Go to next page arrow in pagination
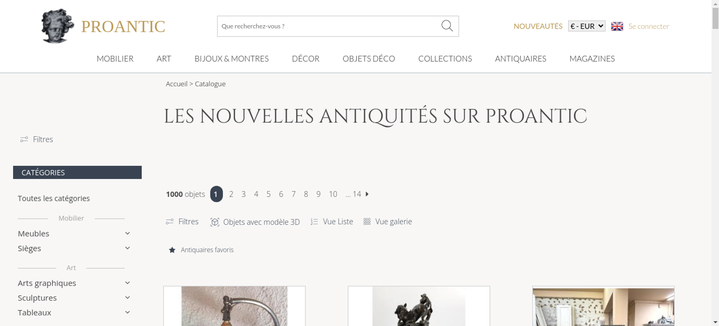 [367, 194]
